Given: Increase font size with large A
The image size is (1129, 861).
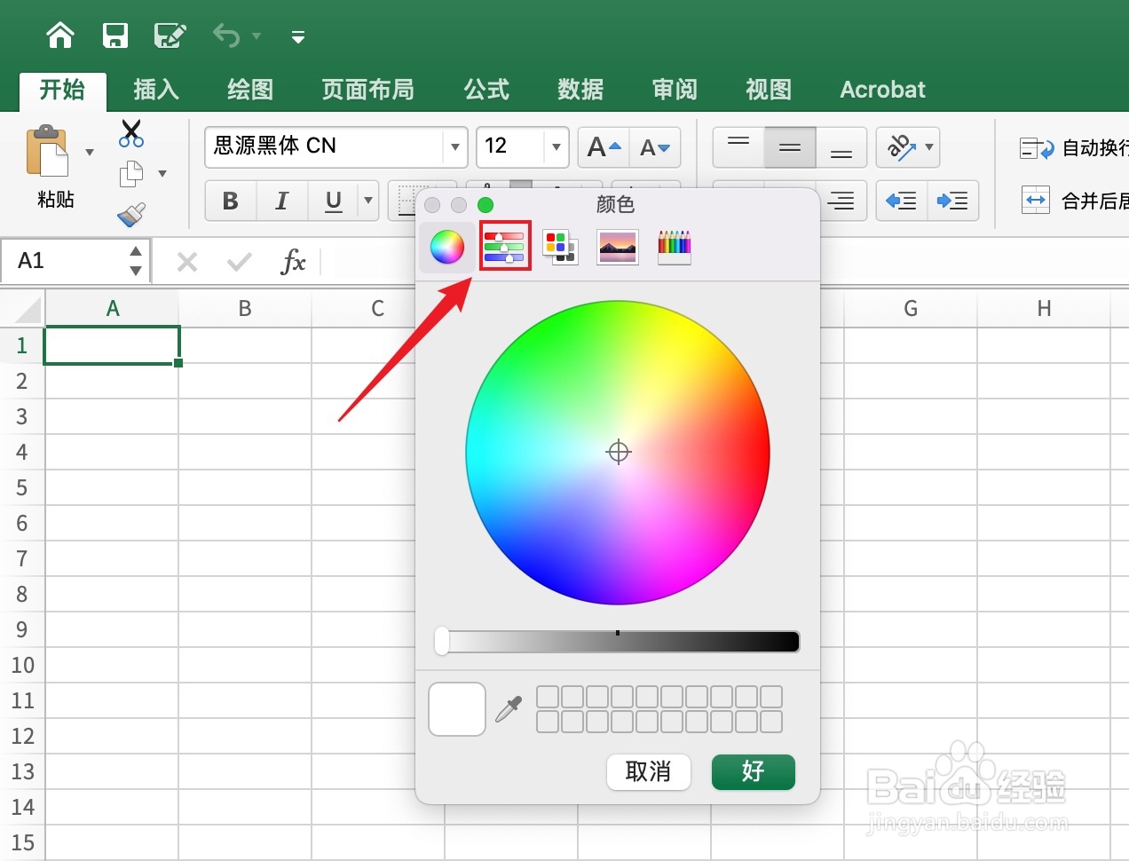Looking at the screenshot, I should (604, 147).
